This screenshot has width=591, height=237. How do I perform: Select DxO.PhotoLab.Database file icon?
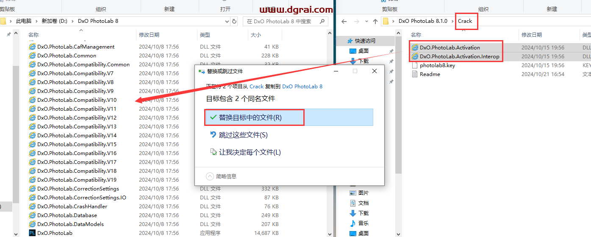[x=32, y=215]
